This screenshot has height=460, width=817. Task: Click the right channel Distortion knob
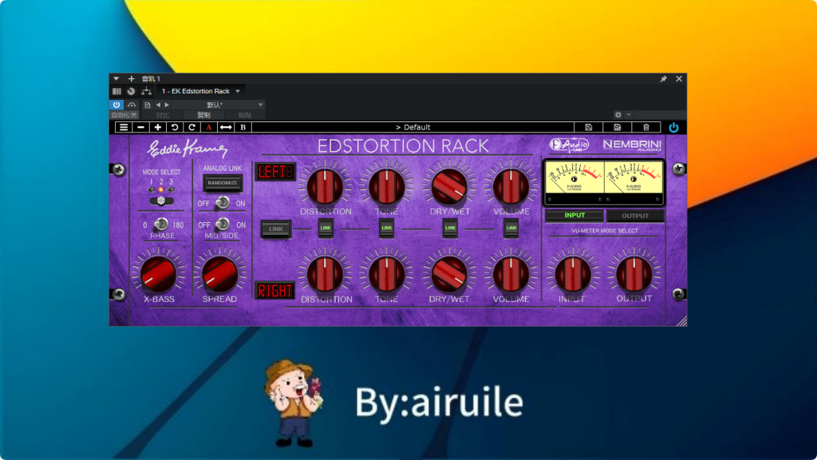[x=326, y=274]
